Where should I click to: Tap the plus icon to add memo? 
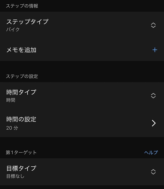[155, 50]
